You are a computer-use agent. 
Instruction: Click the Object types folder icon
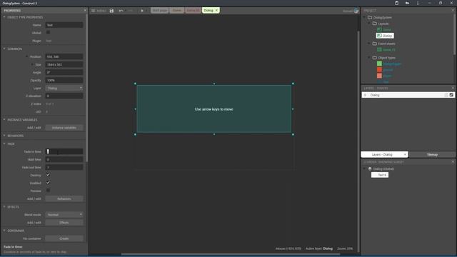(374, 57)
